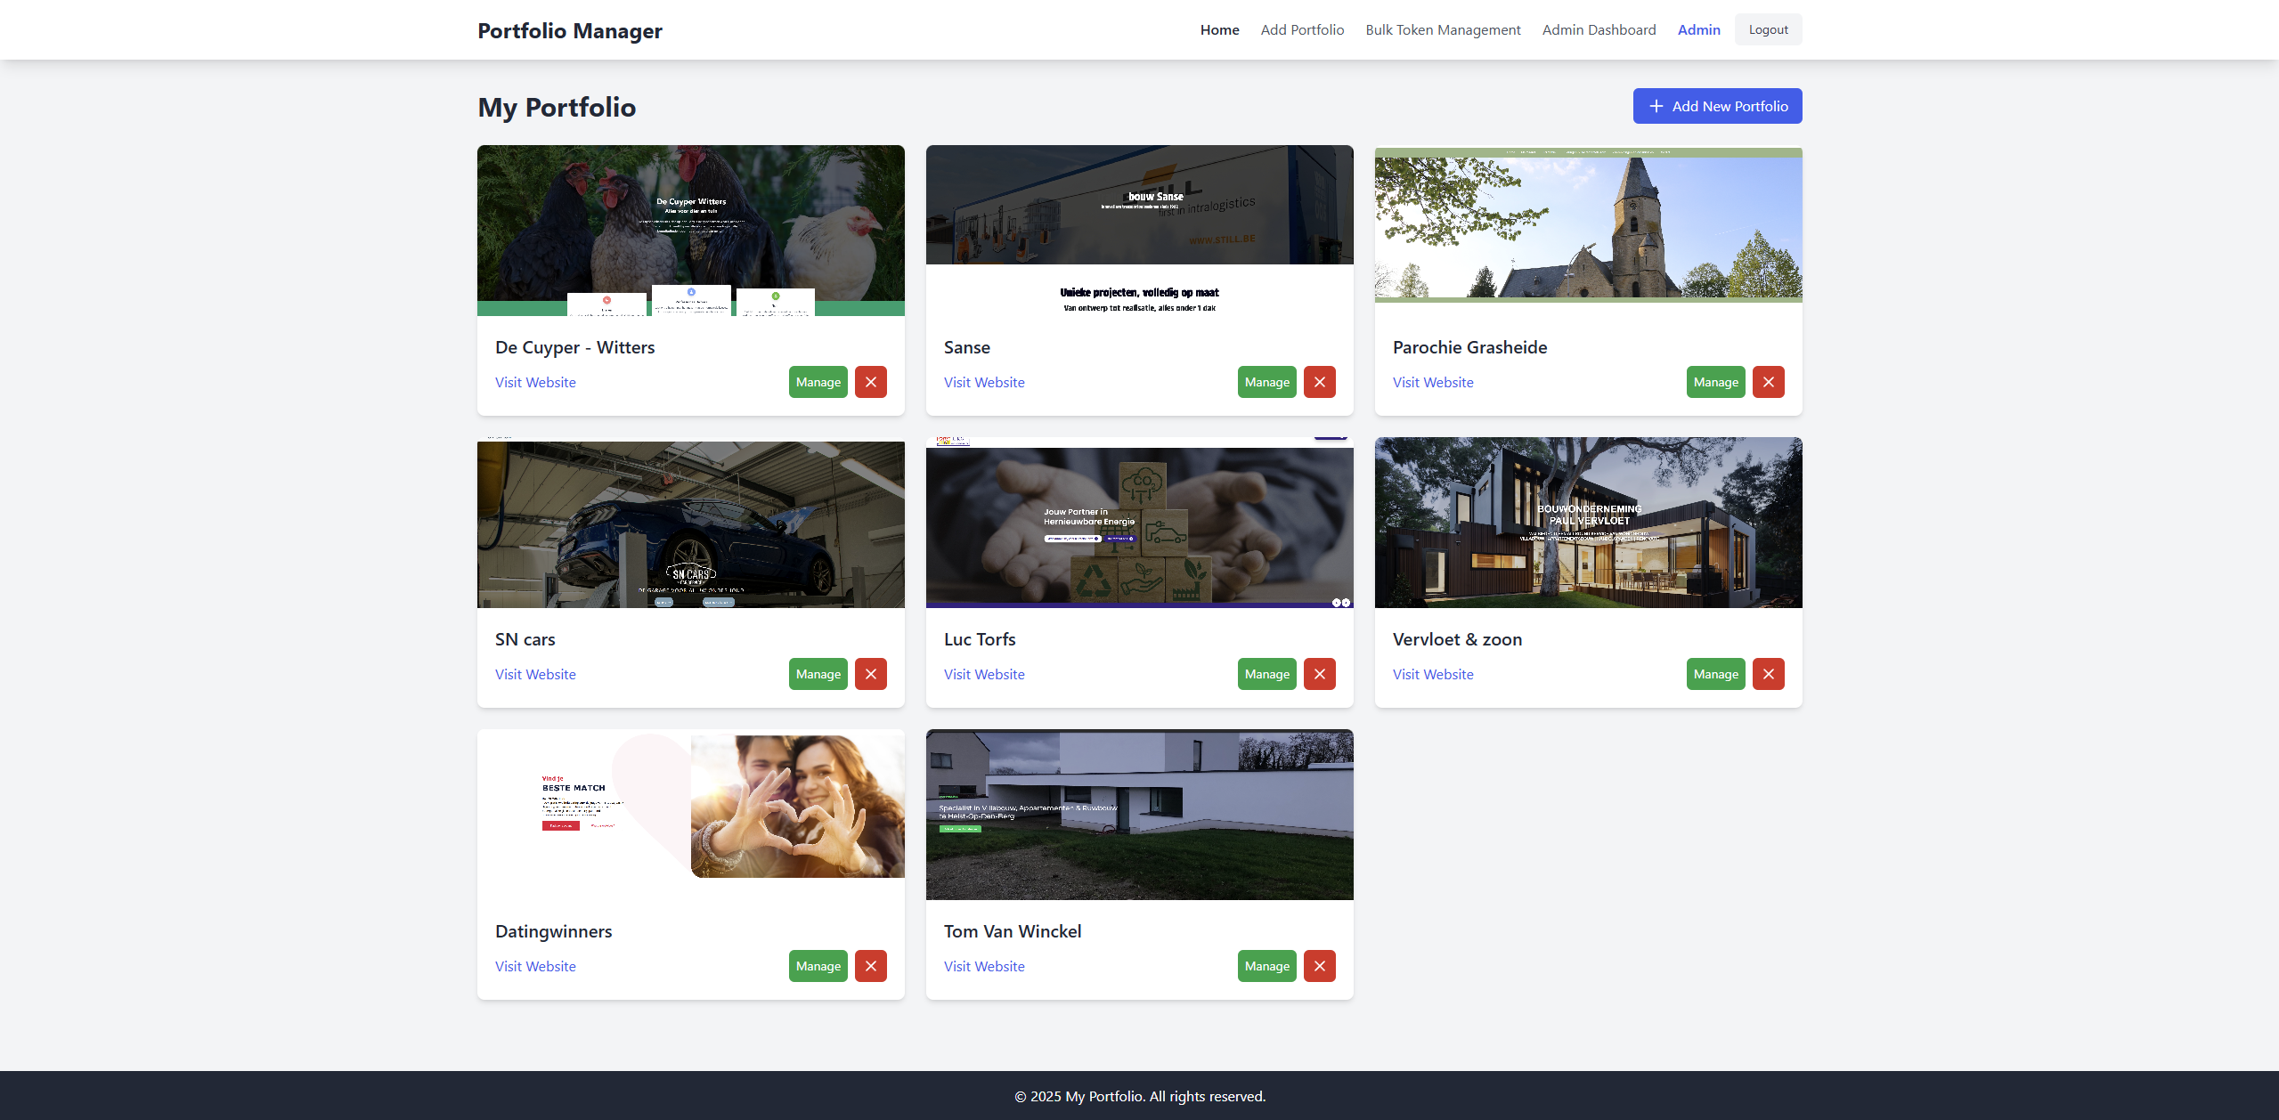
Task: Delete the De Cuyper - Witters portfolio
Action: pos(870,382)
